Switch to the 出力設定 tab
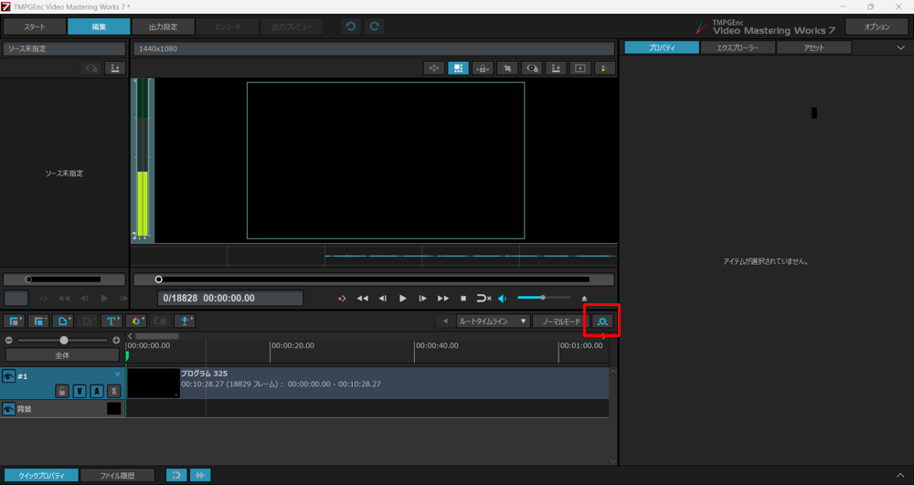This screenshot has height=485, width=914. tap(164, 26)
